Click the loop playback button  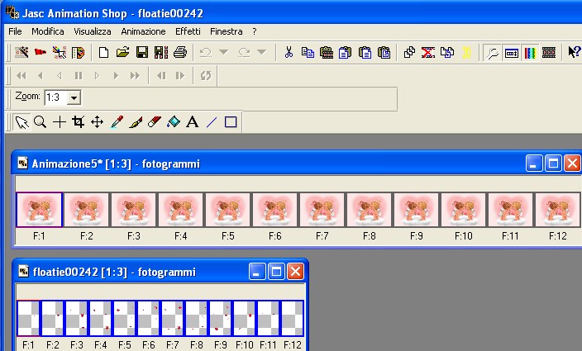click(x=206, y=76)
